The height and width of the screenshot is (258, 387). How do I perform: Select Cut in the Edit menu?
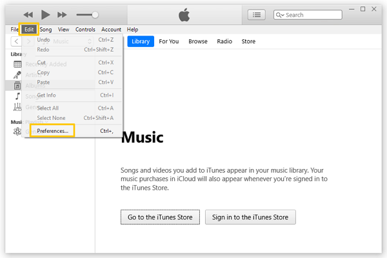tap(72, 63)
